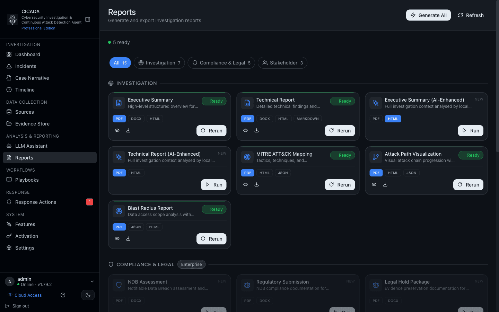Open the LLM Assistant

(50, 146)
